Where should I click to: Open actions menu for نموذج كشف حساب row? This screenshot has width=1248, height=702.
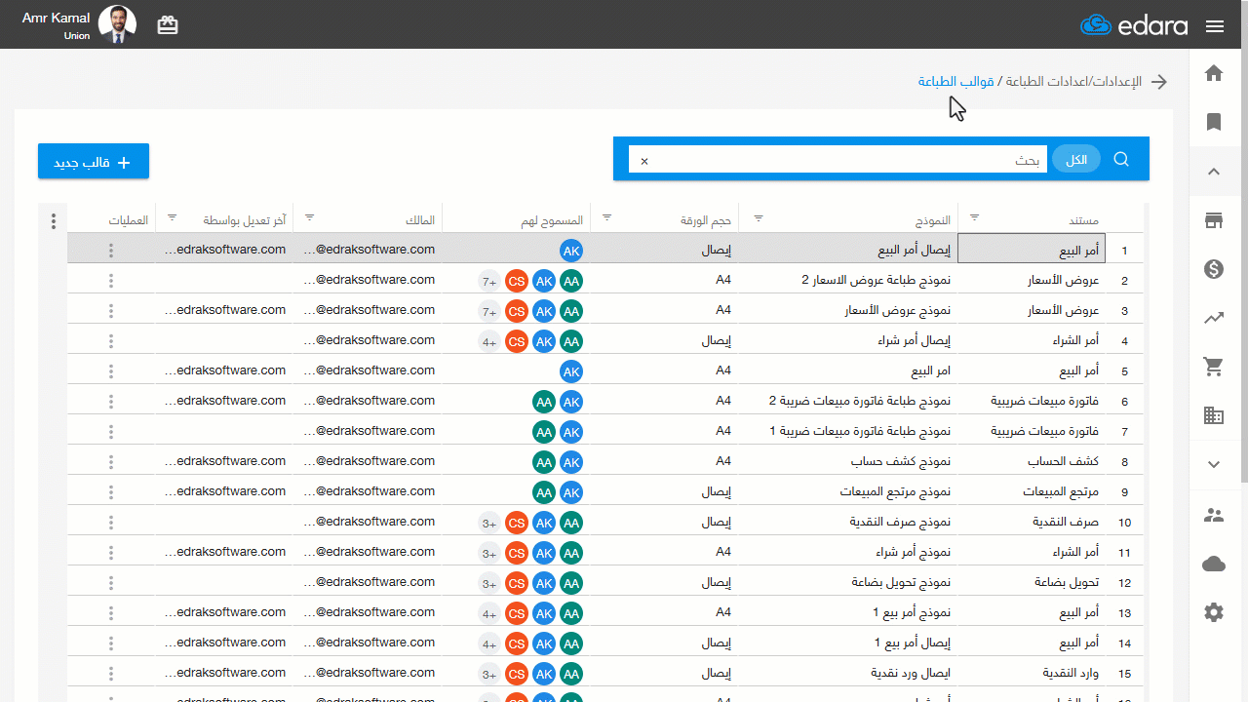coord(111,461)
